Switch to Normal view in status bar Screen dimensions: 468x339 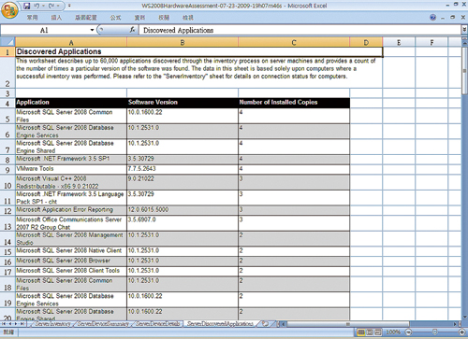click(361, 332)
